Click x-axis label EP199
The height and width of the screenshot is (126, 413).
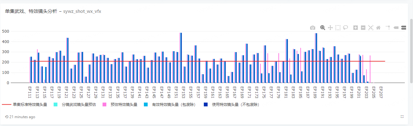point(351,92)
